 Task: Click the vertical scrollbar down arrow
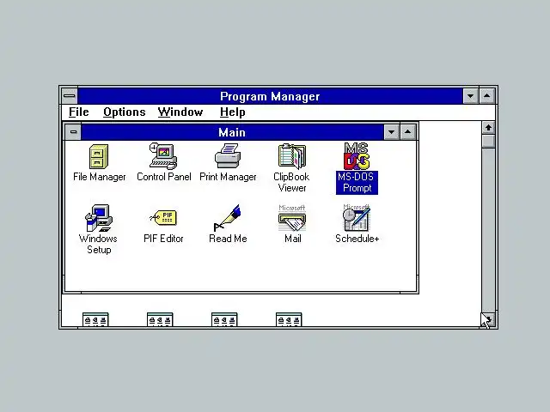click(x=488, y=319)
